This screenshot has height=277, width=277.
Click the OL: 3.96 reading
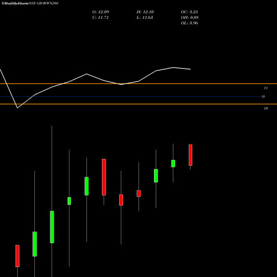(x=189, y=23)
